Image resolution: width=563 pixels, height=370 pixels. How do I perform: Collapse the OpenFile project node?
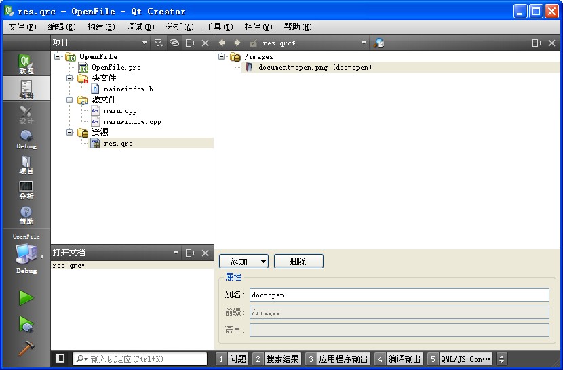58,56
